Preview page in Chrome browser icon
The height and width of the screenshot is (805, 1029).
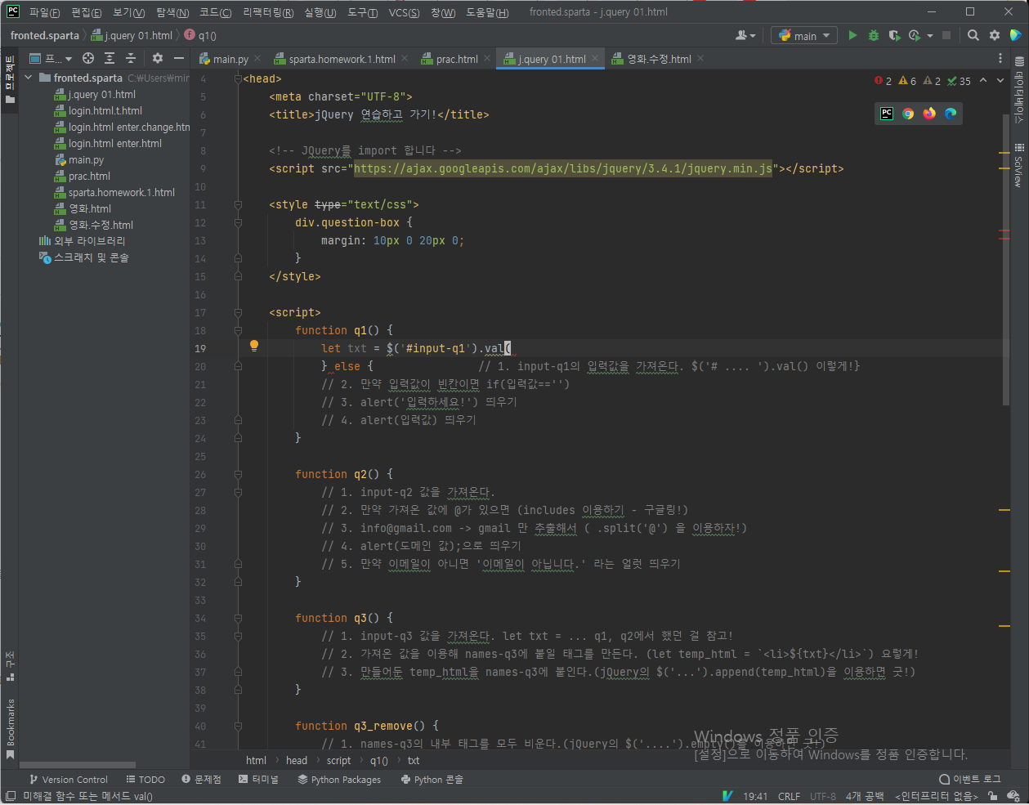point(908,114)
